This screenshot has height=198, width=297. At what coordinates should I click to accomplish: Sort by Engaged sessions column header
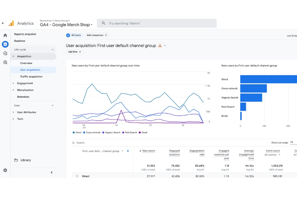tap(174, 153)
